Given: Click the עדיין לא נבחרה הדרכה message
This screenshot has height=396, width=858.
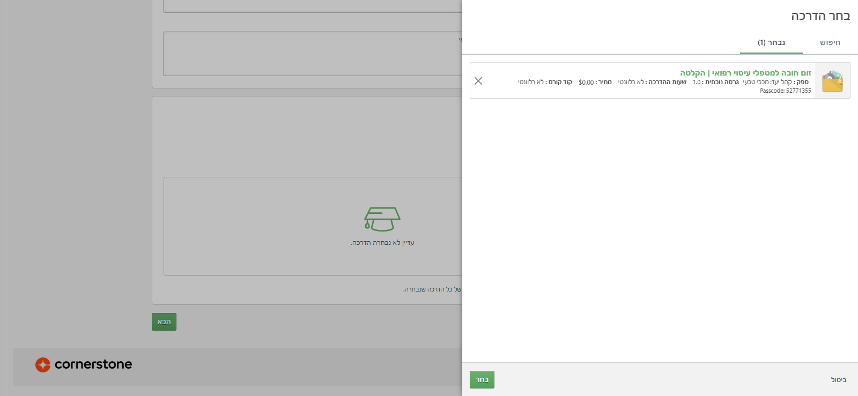Looking at the screenshot, I should pos(382,243).
